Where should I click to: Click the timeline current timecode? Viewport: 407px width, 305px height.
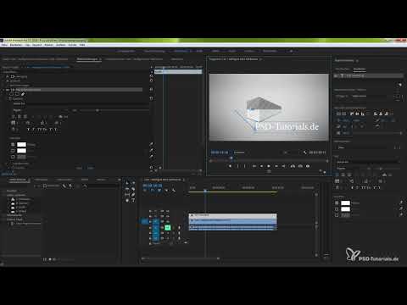(x=153, y=186)
